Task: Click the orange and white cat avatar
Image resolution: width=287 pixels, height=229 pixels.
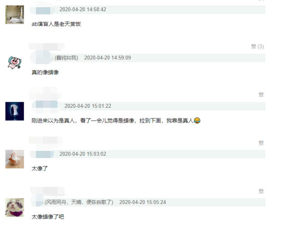Action: pos(15,159)
